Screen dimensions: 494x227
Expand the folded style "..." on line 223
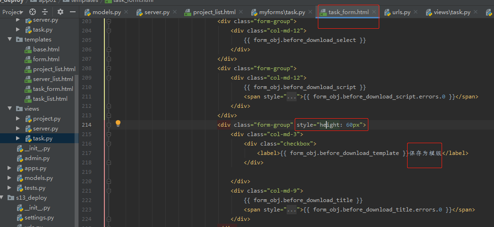click(291, 210)
